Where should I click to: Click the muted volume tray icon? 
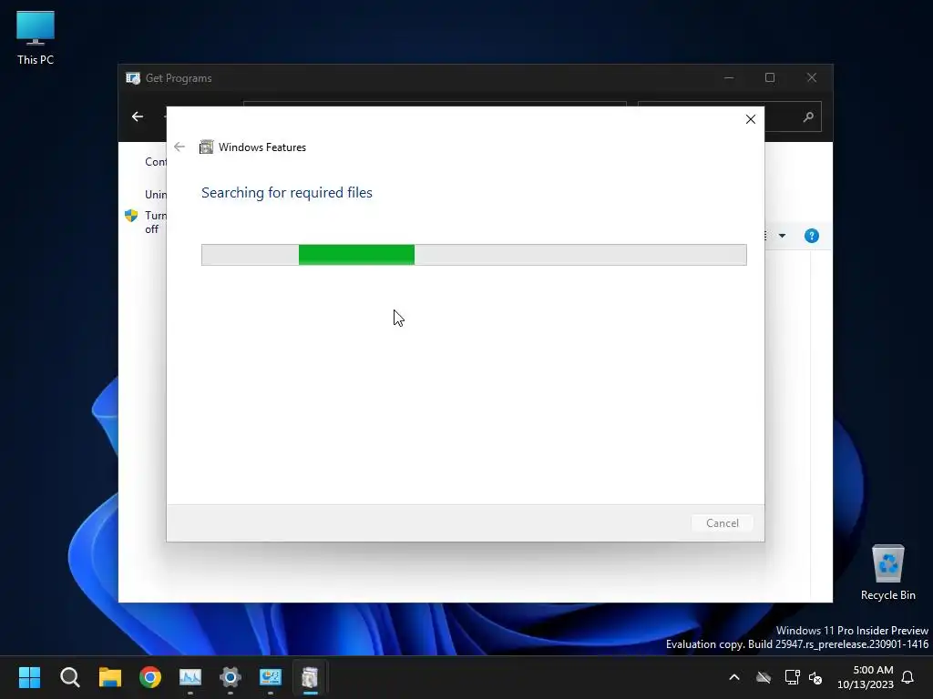815,677
